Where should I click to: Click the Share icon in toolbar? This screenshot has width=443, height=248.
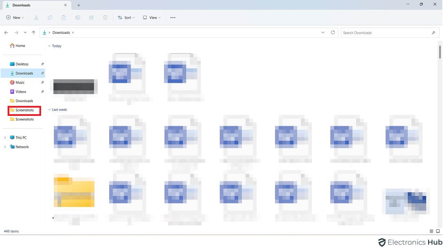pos(92,18)
